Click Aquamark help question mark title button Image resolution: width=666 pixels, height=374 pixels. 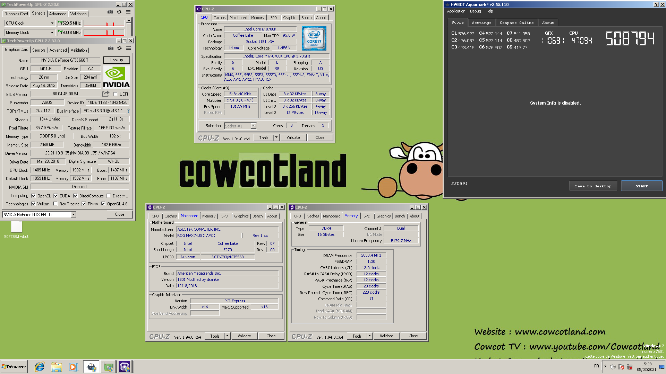click(656, 5)
